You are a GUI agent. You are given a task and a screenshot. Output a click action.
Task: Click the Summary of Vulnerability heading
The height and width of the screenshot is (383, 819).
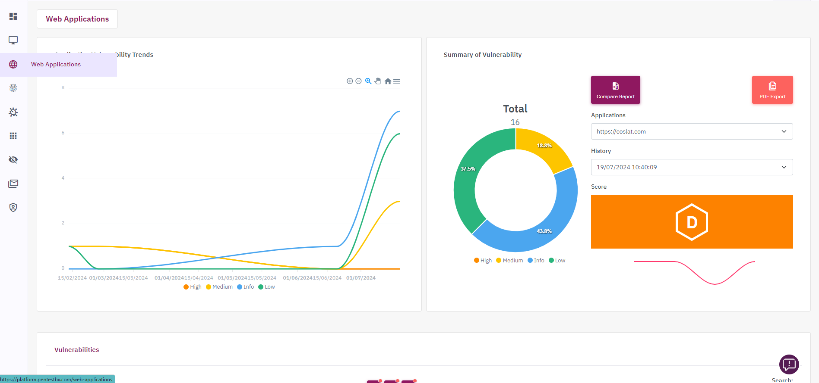point(483,55)
